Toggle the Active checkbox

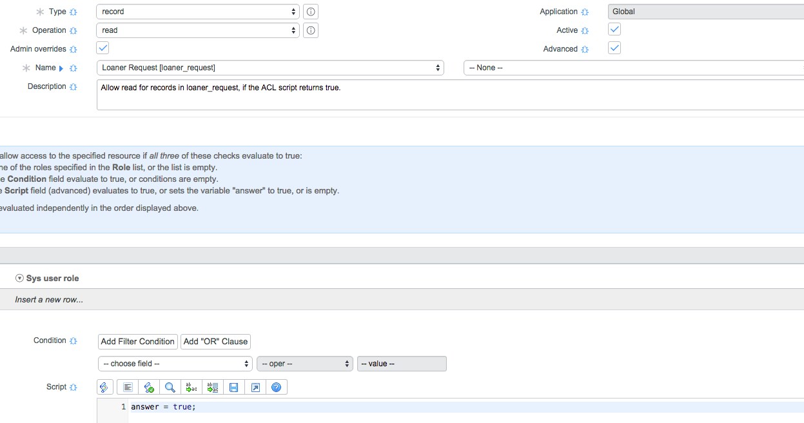pyautogui.click(x=614, y=29)
